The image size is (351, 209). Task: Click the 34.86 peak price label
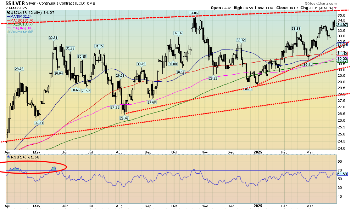193,13
